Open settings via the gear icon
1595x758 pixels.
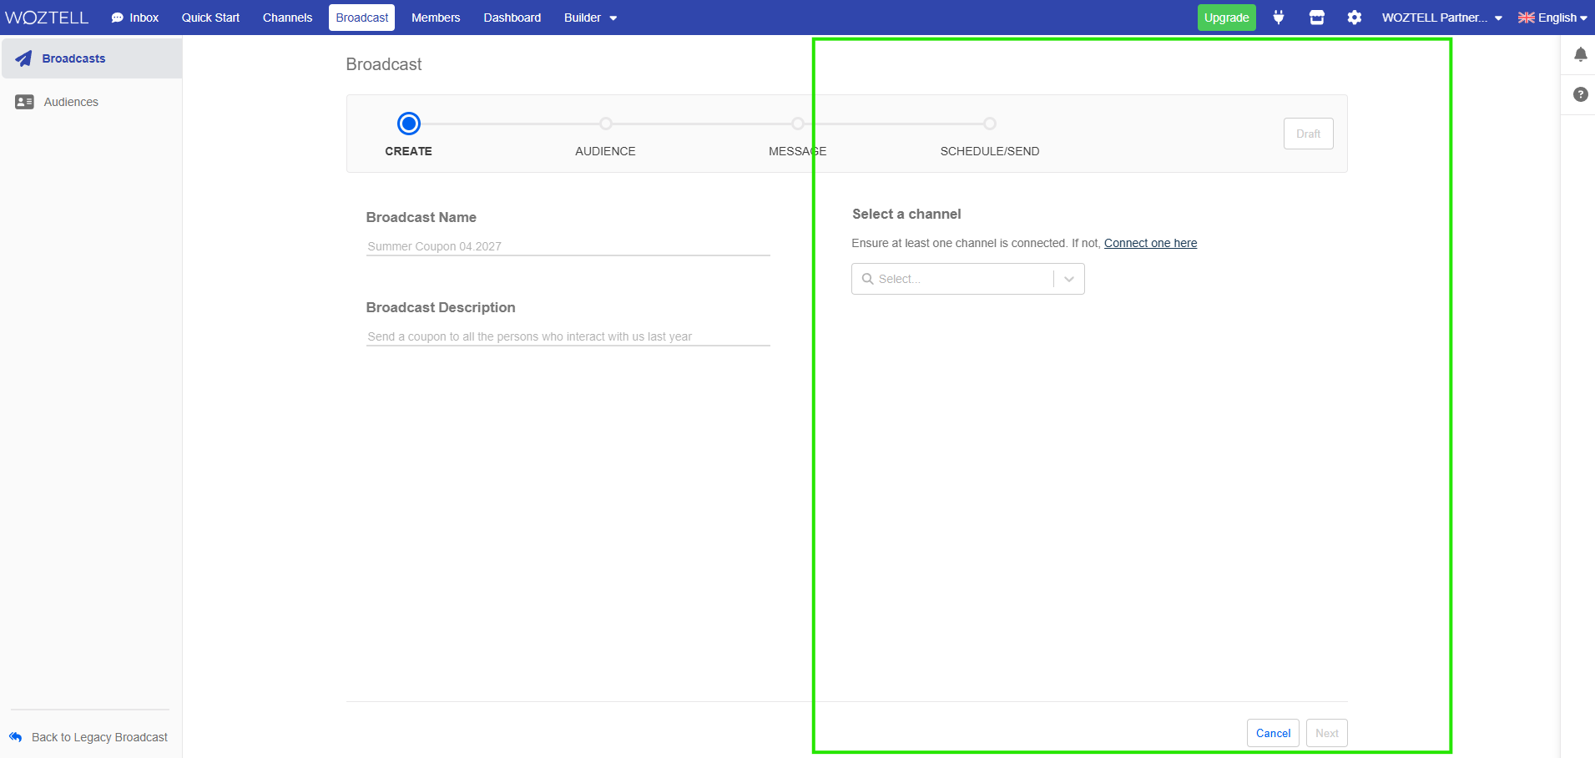pyautogui.click(x=1354, y=18)
